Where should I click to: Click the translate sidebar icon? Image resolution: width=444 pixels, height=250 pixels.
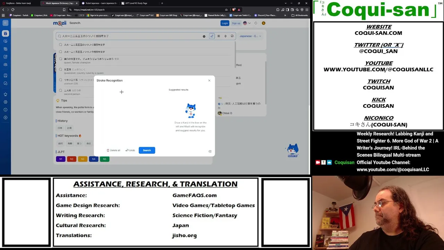(5, 49)
